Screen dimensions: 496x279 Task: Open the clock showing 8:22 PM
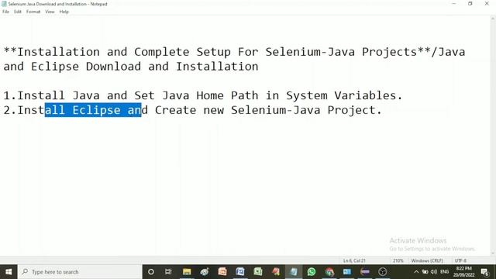[x=463, y=272]
